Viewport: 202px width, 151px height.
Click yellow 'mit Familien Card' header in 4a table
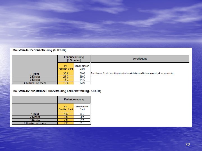[66, 67]
